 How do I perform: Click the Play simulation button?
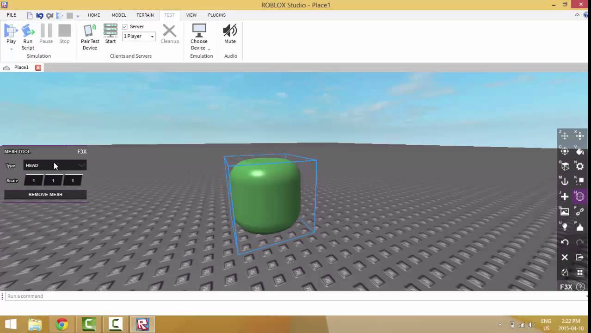click(x=11, y=31)
